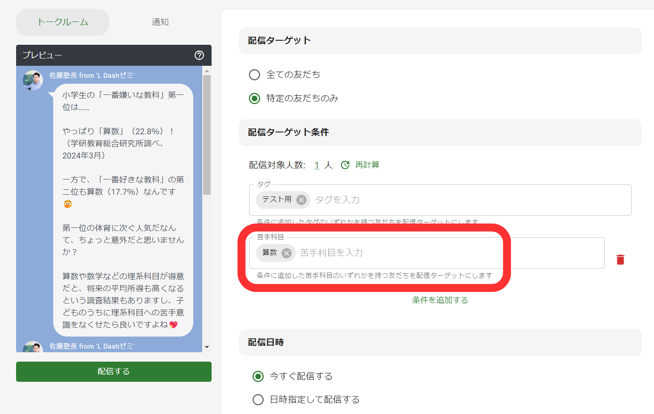Choose 日時指定して配信する option
Image resolution: width=654 pixels, height=414 pixels.
[x=258, y=400]
